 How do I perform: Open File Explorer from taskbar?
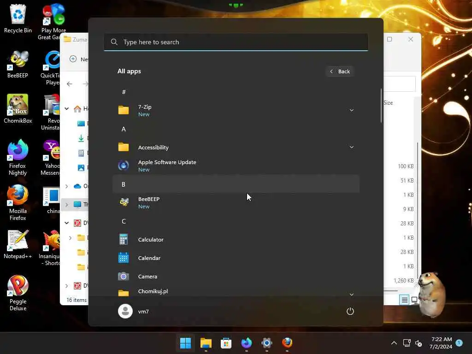206,343
